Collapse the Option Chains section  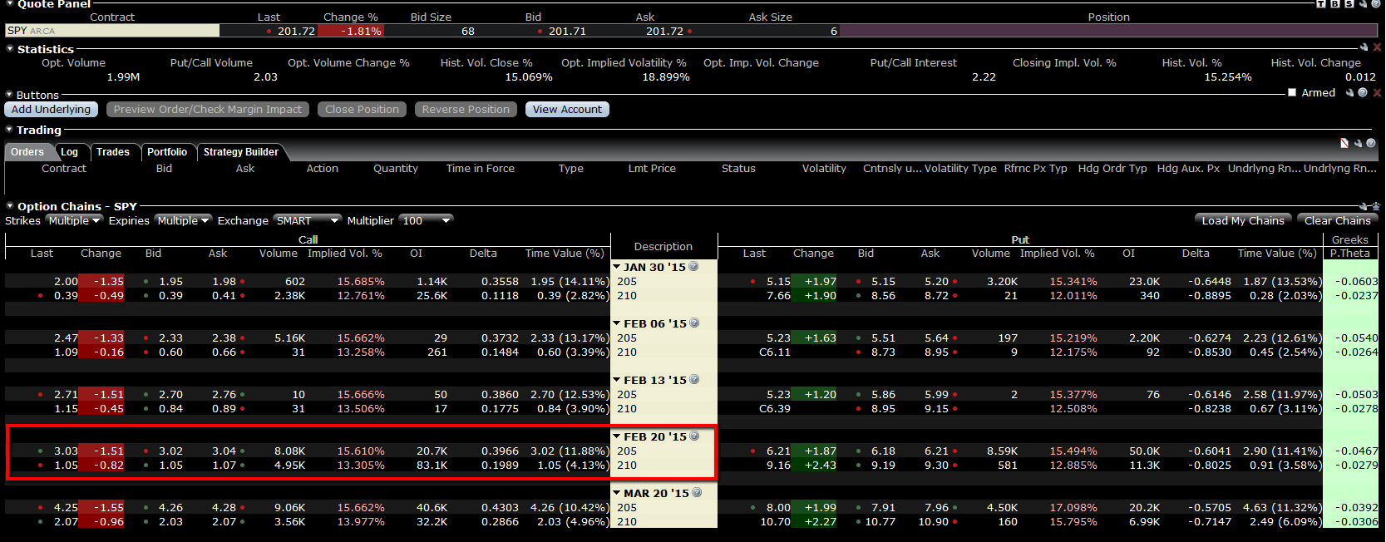[x=10, y=206]
